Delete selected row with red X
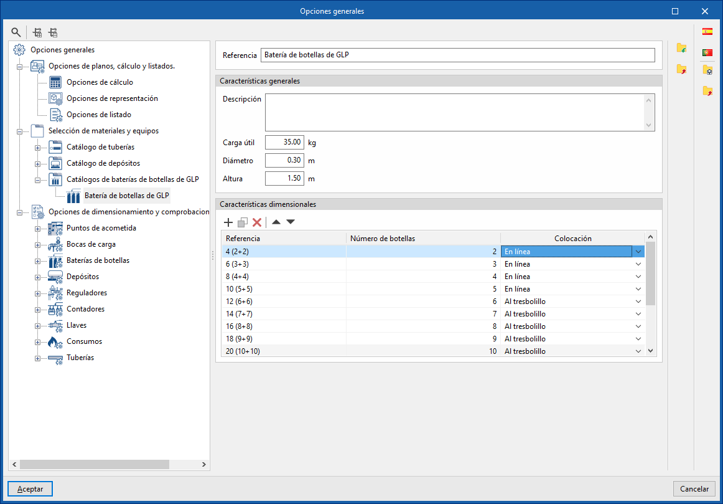 (256, 222)
